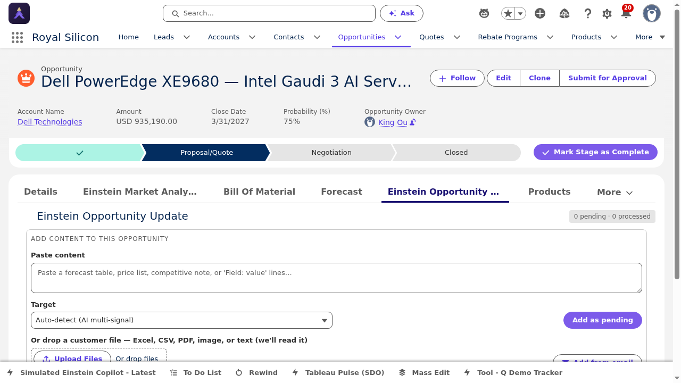
Task: Click the Tool - Q Demo Tracker lightning icon
Action: pos(467,372)
